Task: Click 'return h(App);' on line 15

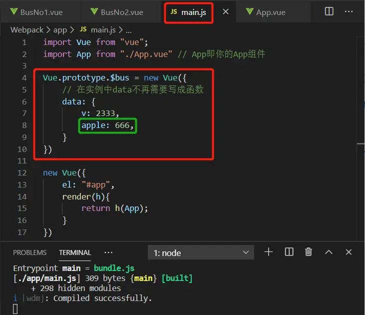Action: tap(114, 208)
